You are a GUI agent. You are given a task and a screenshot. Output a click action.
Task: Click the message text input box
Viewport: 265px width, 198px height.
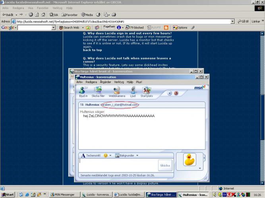[118, 165]
